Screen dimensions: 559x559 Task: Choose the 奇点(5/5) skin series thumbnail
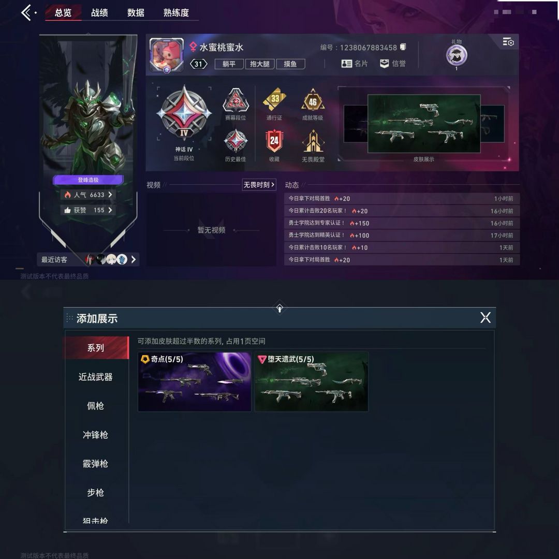195,382
